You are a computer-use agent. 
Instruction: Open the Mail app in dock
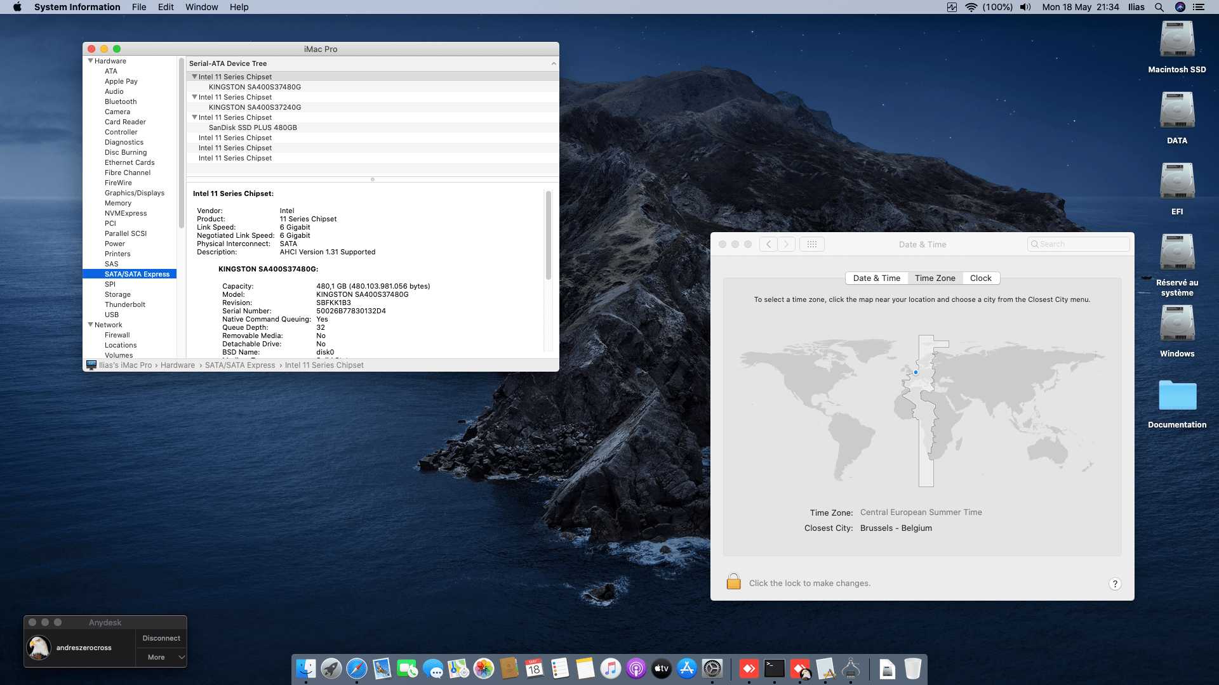click(382, 669)
